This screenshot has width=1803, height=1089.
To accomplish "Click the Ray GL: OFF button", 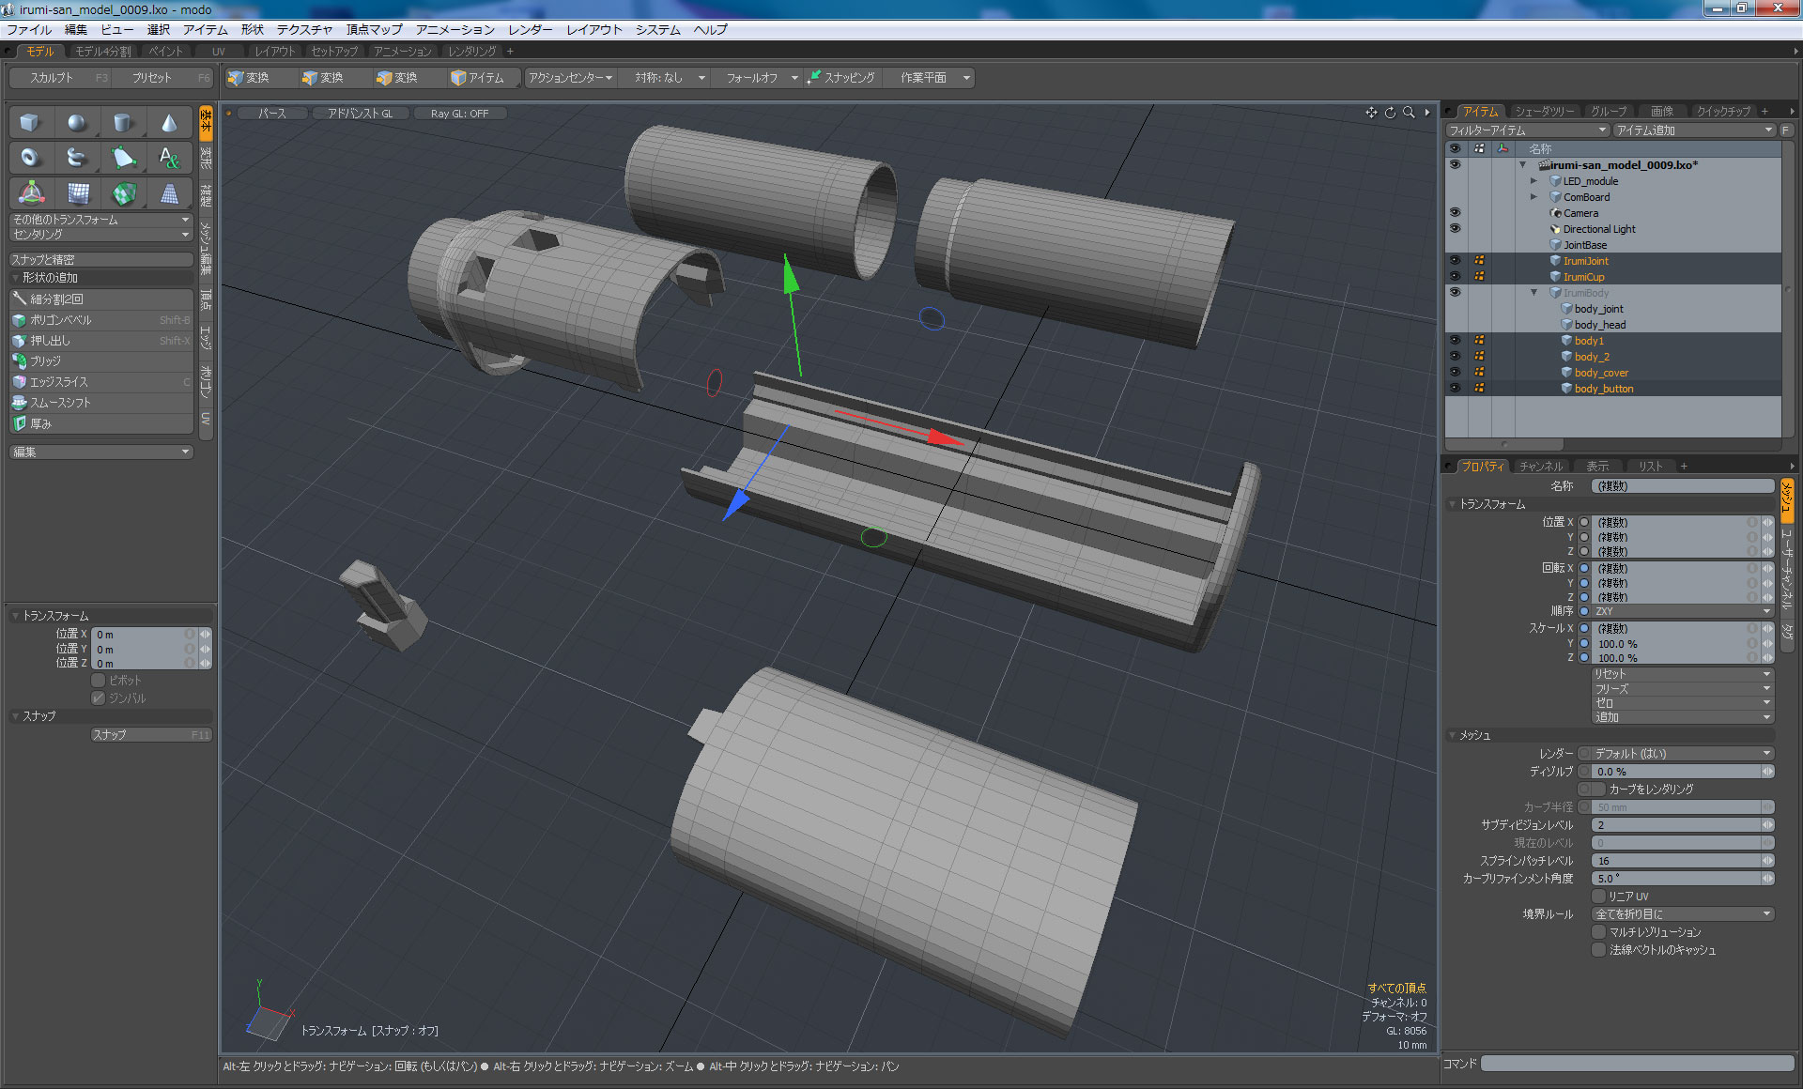I will [x=459, y=114].
